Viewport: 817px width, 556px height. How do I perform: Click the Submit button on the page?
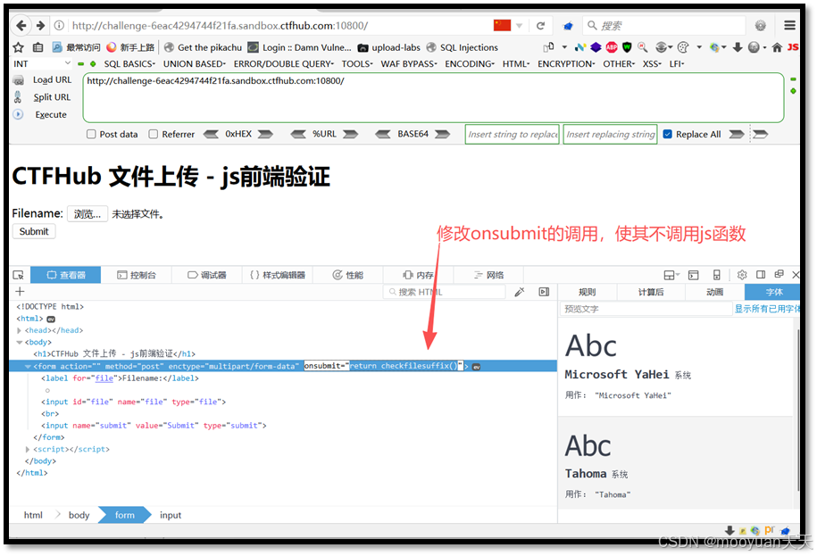[x=33, y=231]
